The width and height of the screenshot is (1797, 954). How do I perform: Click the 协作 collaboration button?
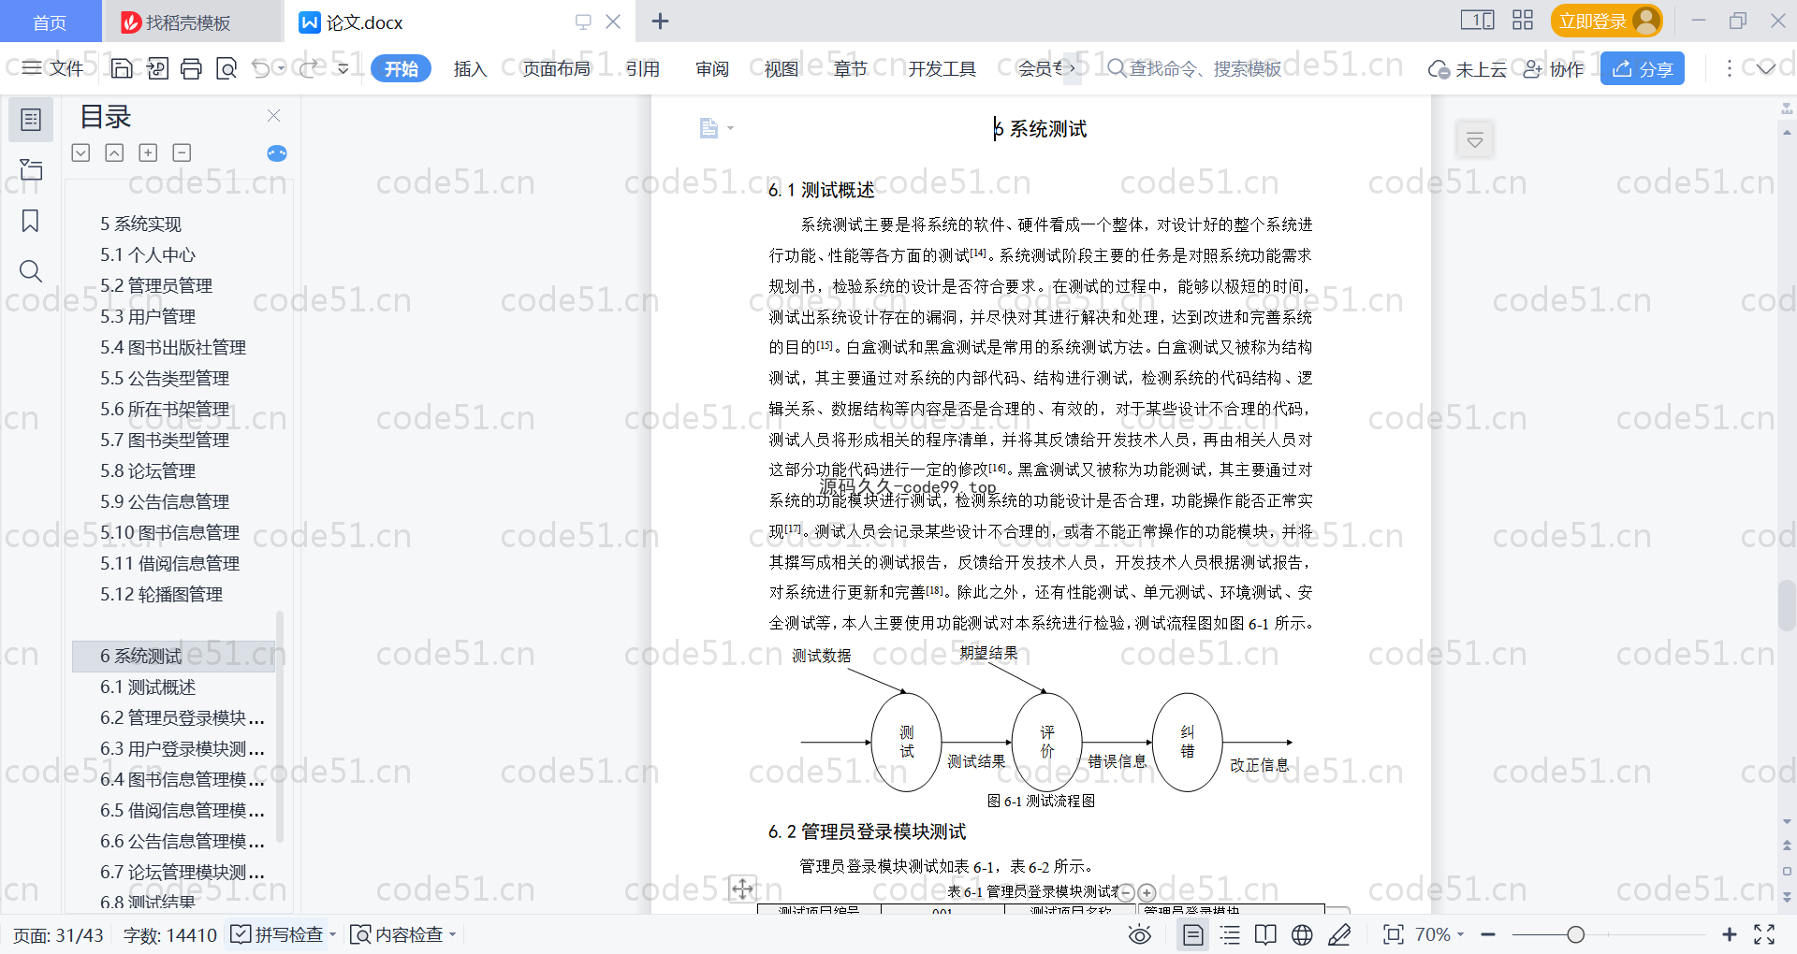click(x=1554, y=68)
